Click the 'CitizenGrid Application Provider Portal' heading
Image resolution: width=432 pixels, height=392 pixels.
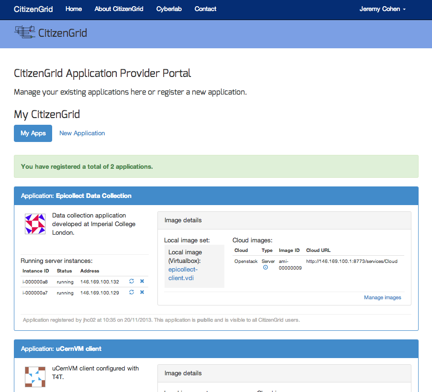[x=102, y=73]
